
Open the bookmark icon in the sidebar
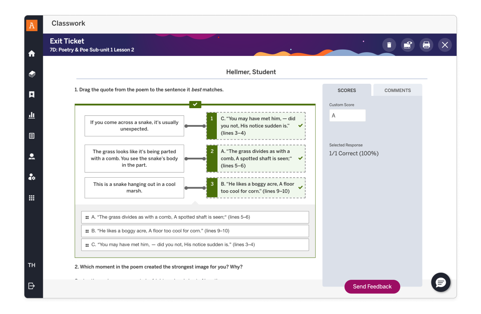[x=32, y=94]
